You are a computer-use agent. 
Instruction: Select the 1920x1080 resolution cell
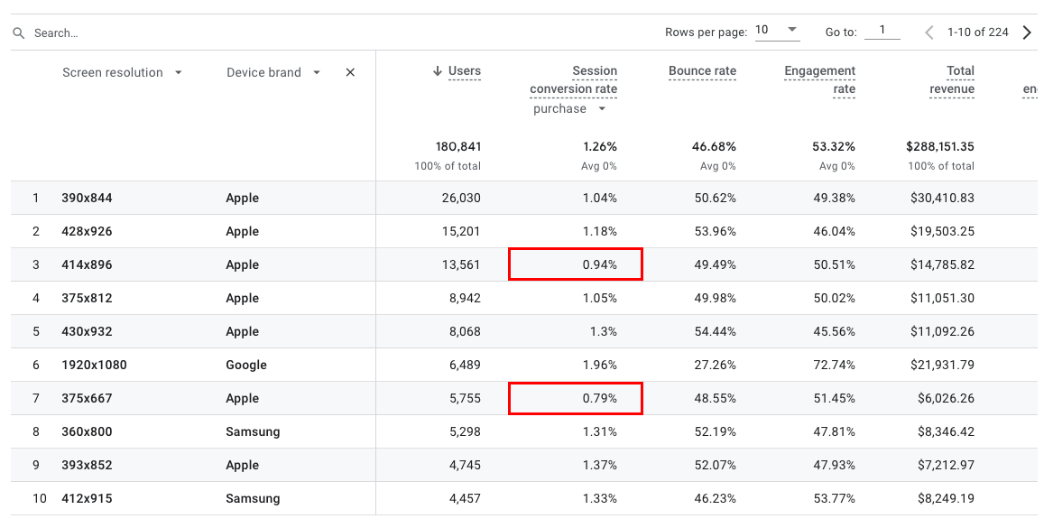pyautogui.click(x=94, y=366)
